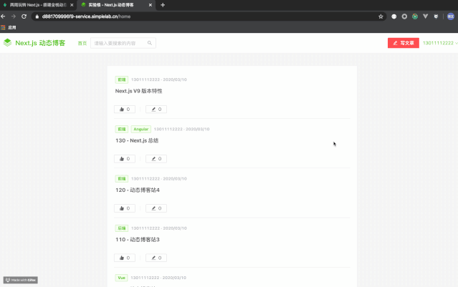Image resolution: width=458 pixels, height=287 pixels.
Task: Open the 110 - 动态博客站3 article
Action: tap(138, 240)
